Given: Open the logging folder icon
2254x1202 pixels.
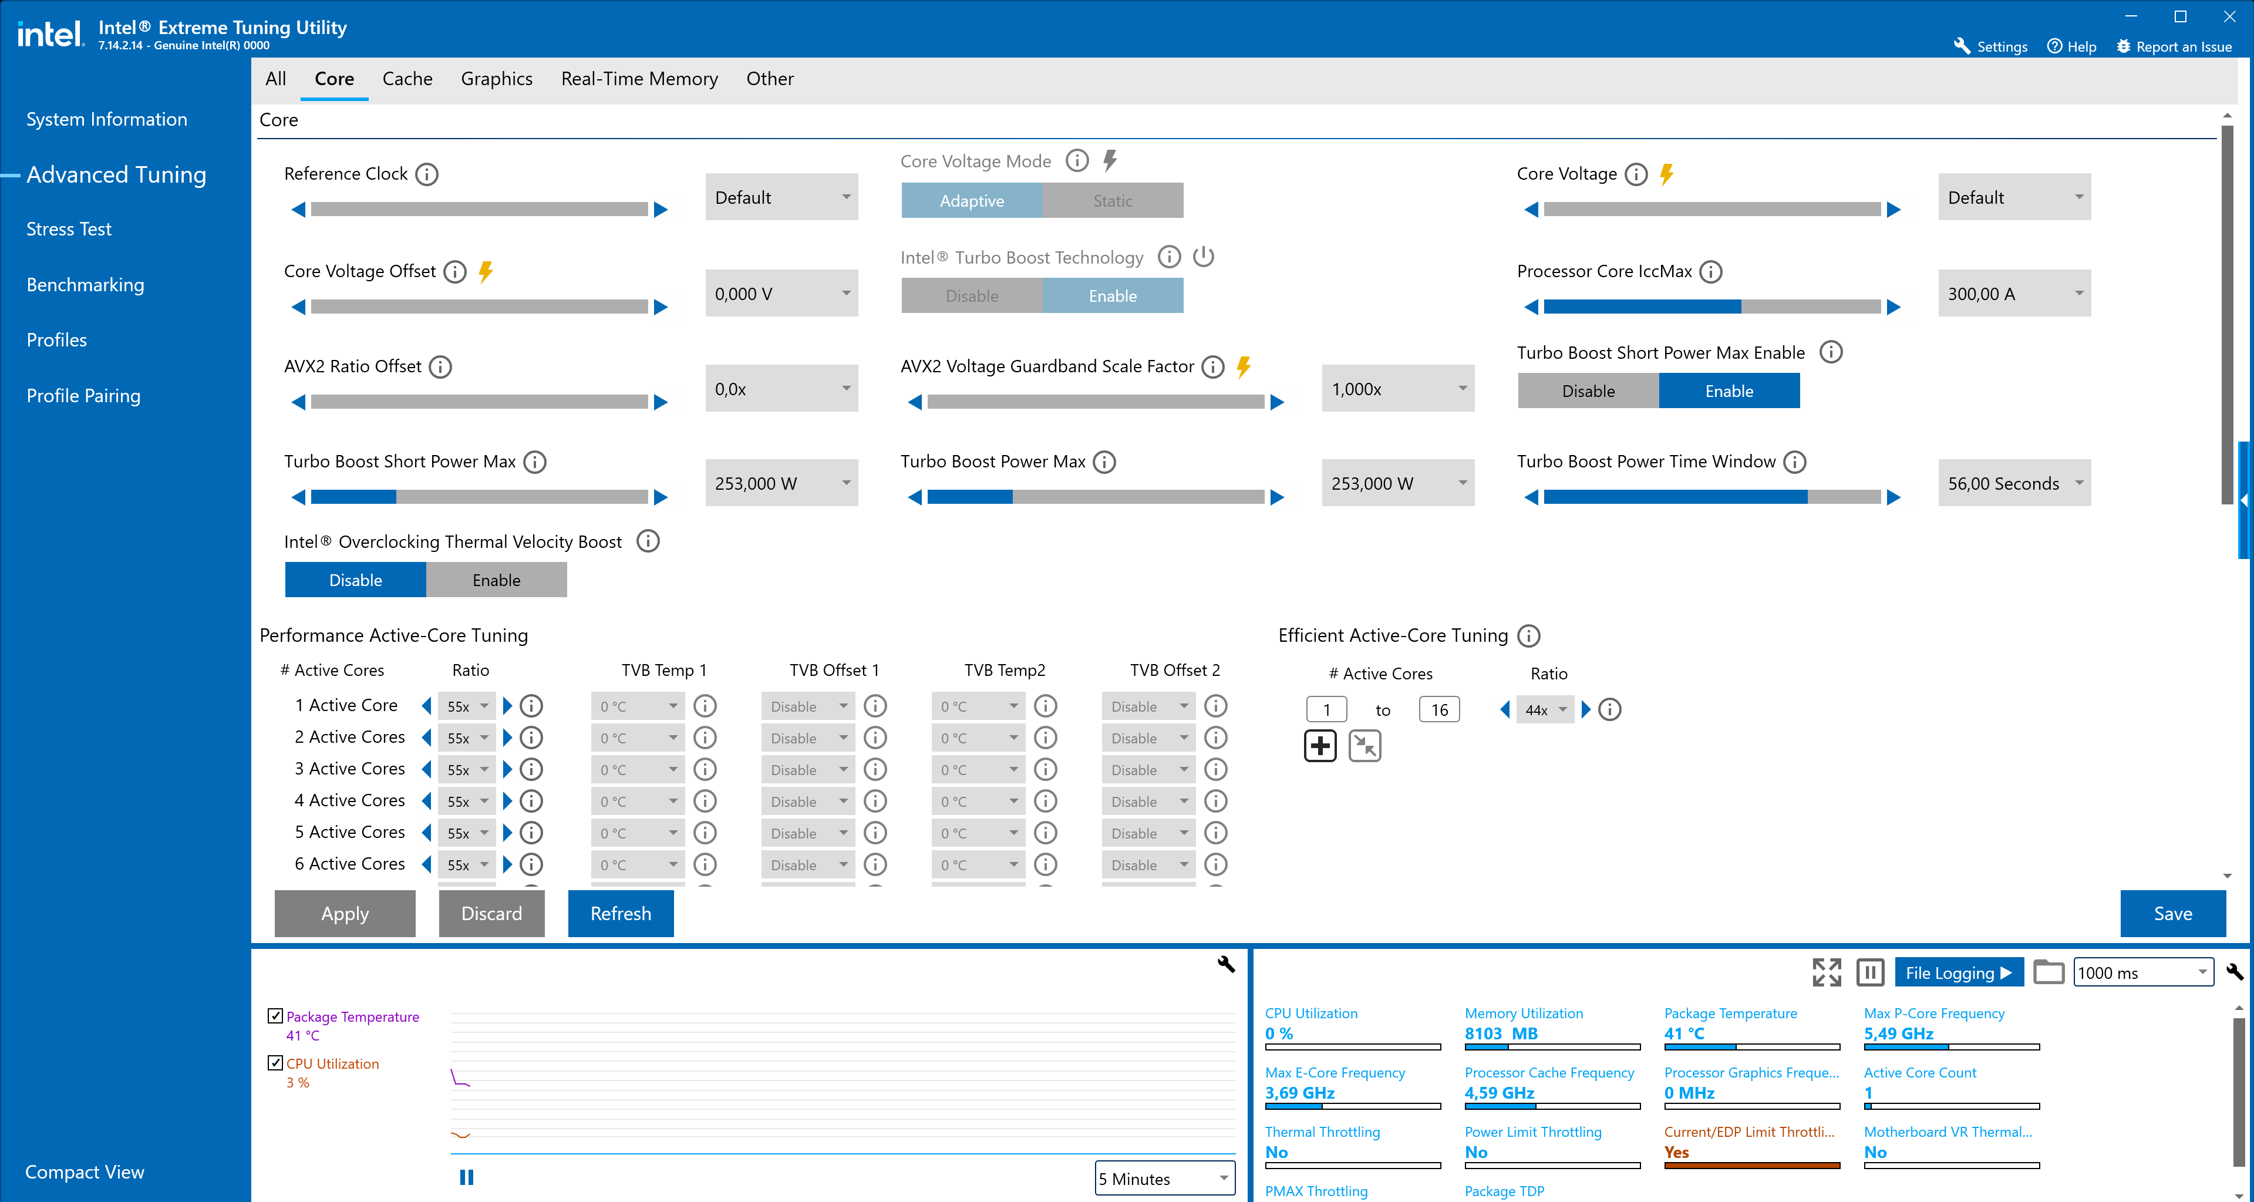Looking at the screenshot, I should click(2049, 972).
